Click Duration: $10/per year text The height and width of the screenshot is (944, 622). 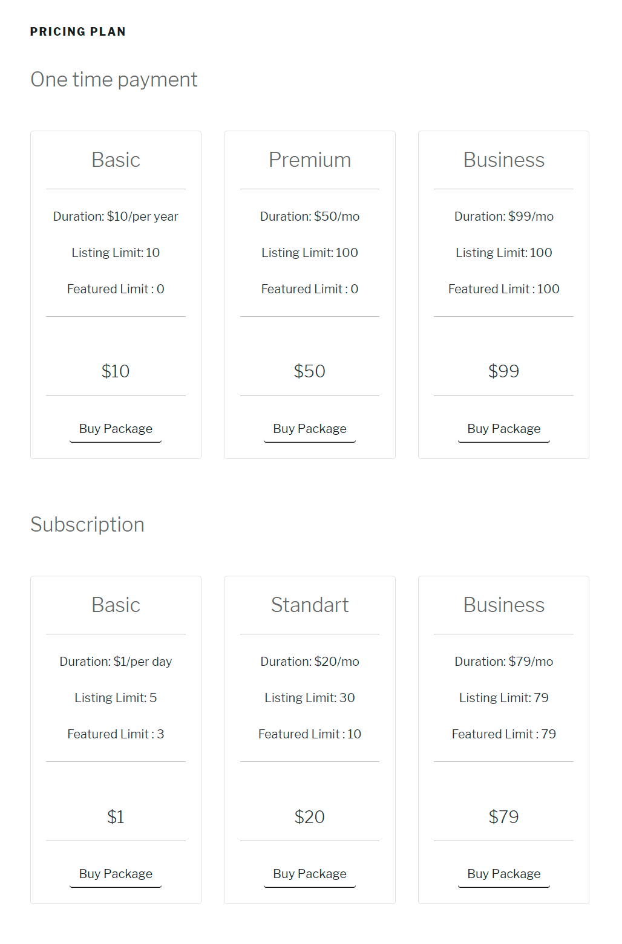pos(116,216)
